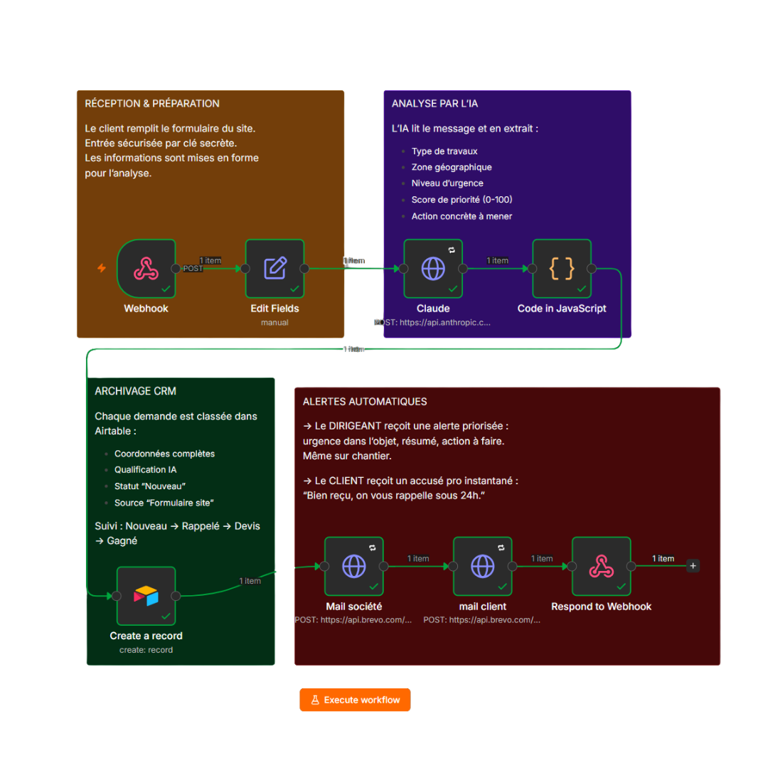Click the Code in JavaScript output connector
Screen dimensions: 768x768
coord(591,268)
